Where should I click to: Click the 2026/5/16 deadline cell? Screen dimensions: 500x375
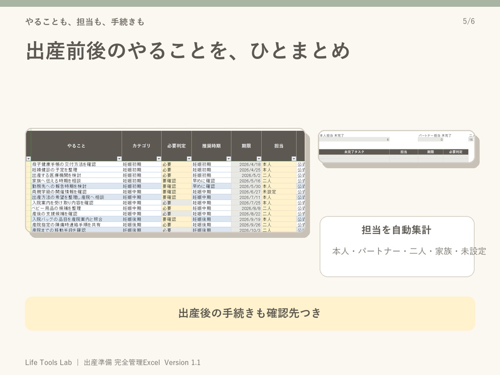tap(246, 181)
